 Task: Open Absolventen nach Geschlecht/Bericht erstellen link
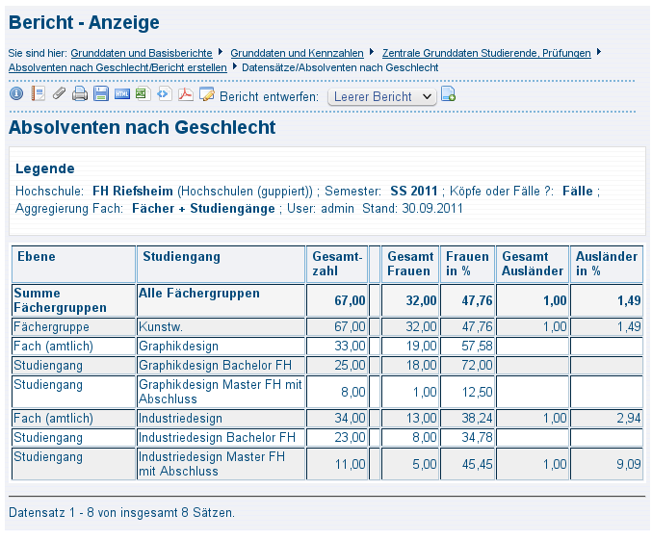point(117,67)
